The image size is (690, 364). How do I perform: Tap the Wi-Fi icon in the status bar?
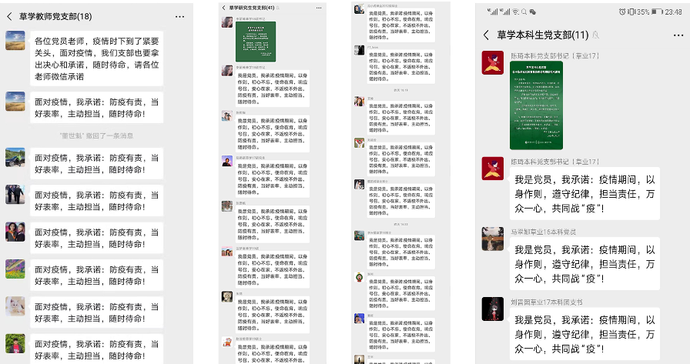[x=516, y=12]
